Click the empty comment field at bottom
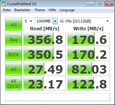Screen dimensions: 115x105 tap(57, 97)
